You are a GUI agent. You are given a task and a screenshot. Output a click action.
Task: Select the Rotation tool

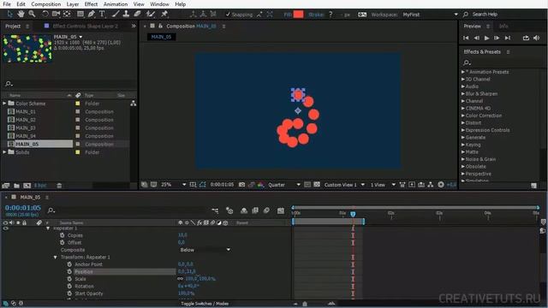tap(45, 14)
